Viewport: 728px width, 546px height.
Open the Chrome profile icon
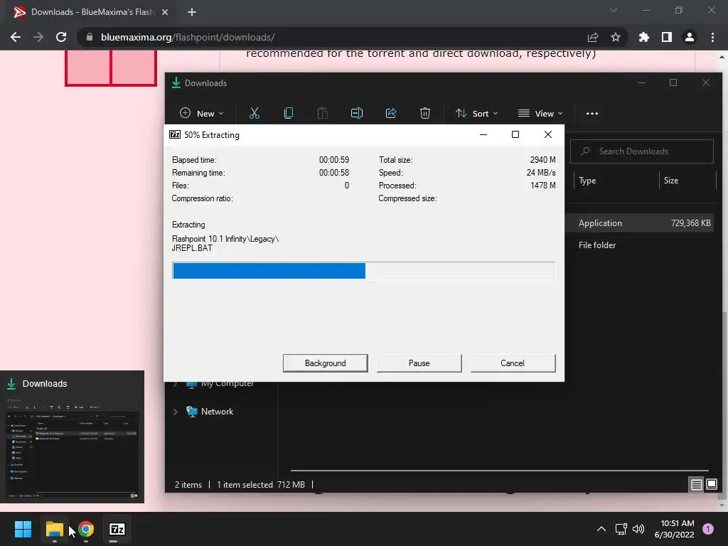[690, 37]
